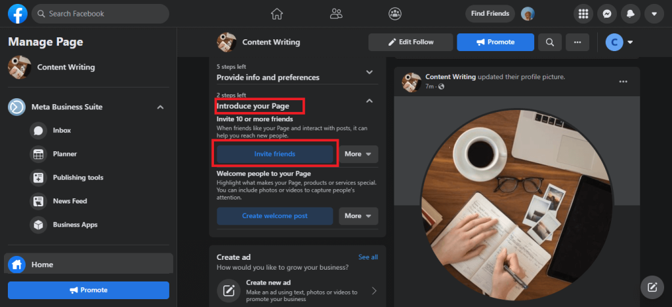This screenshot has height=307, width=672.
Task: Click the 7m timestamp on the post
Action: [430, 86]
